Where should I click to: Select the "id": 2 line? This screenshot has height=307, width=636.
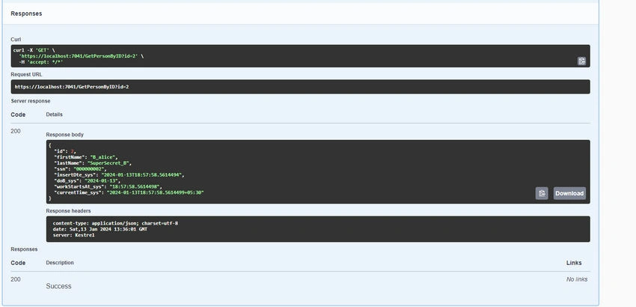pos(64,151)
